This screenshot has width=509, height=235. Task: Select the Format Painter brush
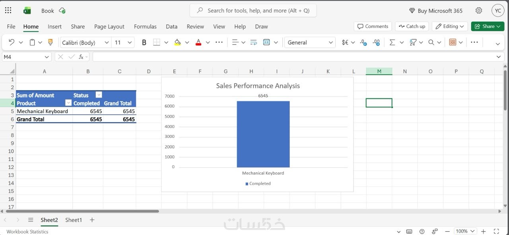click(50, 42)
